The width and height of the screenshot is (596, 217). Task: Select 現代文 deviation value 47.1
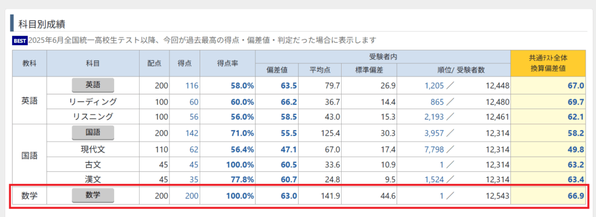[289, 149]
